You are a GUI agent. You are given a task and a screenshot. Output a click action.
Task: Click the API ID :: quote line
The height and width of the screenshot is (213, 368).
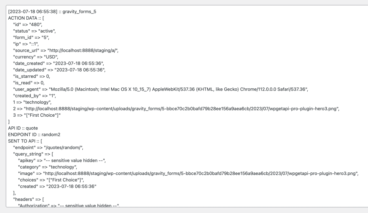[23, 128]
